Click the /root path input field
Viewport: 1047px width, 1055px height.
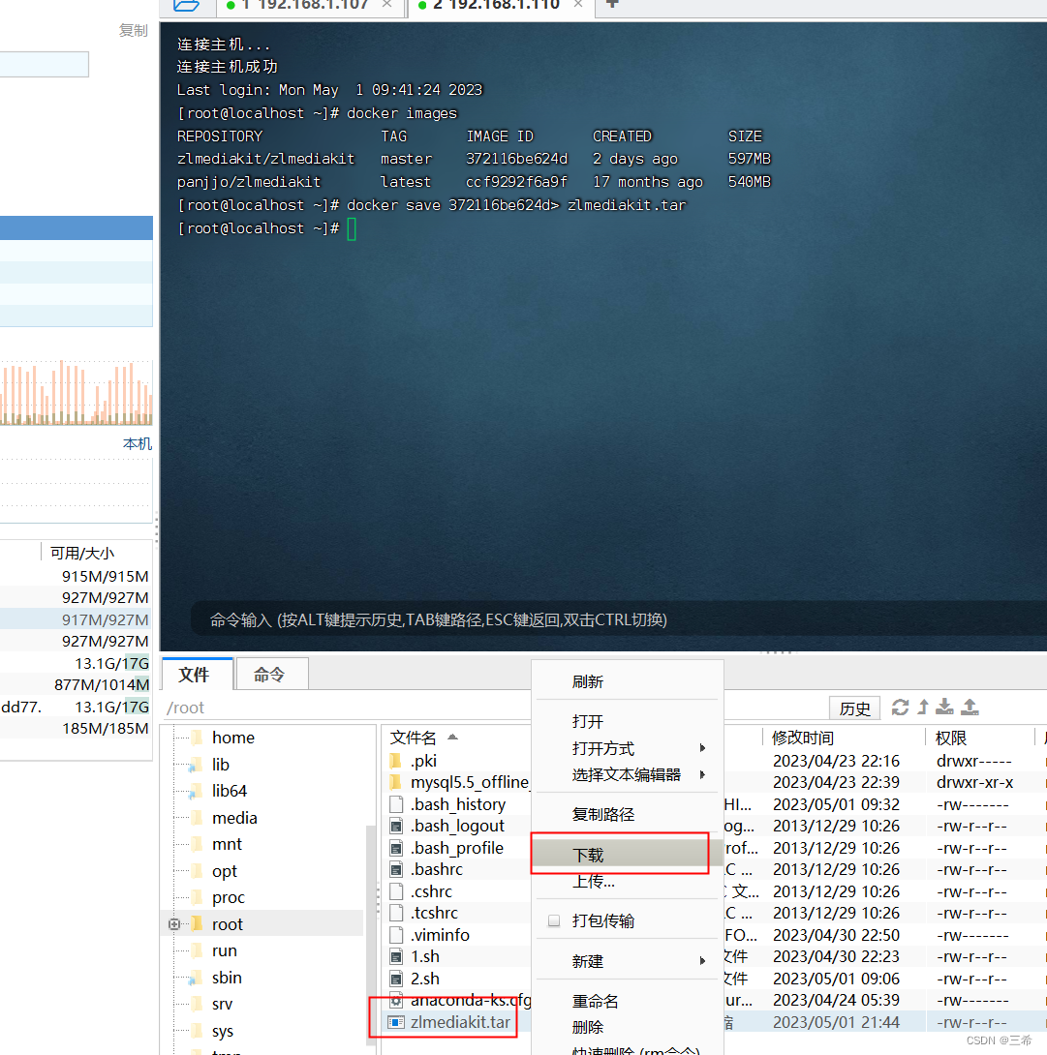[x=242, y=707]
